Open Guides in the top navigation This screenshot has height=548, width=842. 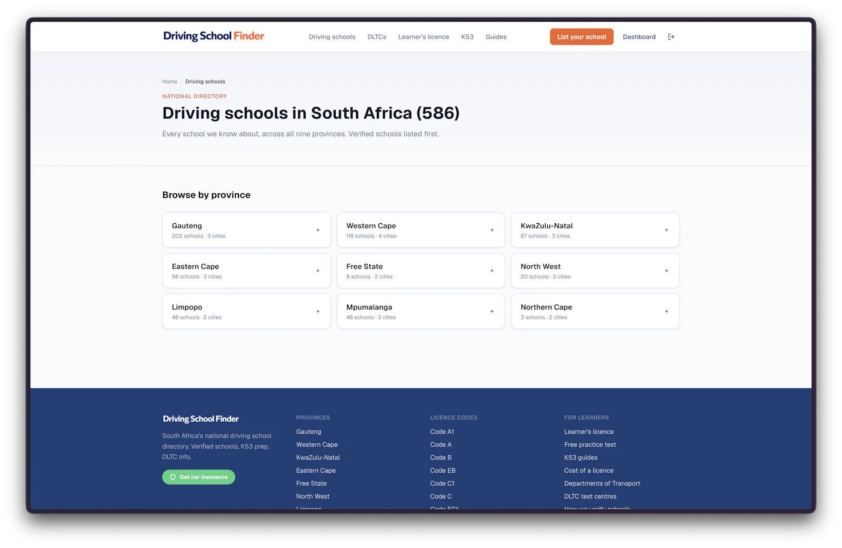tap(496, 37)
